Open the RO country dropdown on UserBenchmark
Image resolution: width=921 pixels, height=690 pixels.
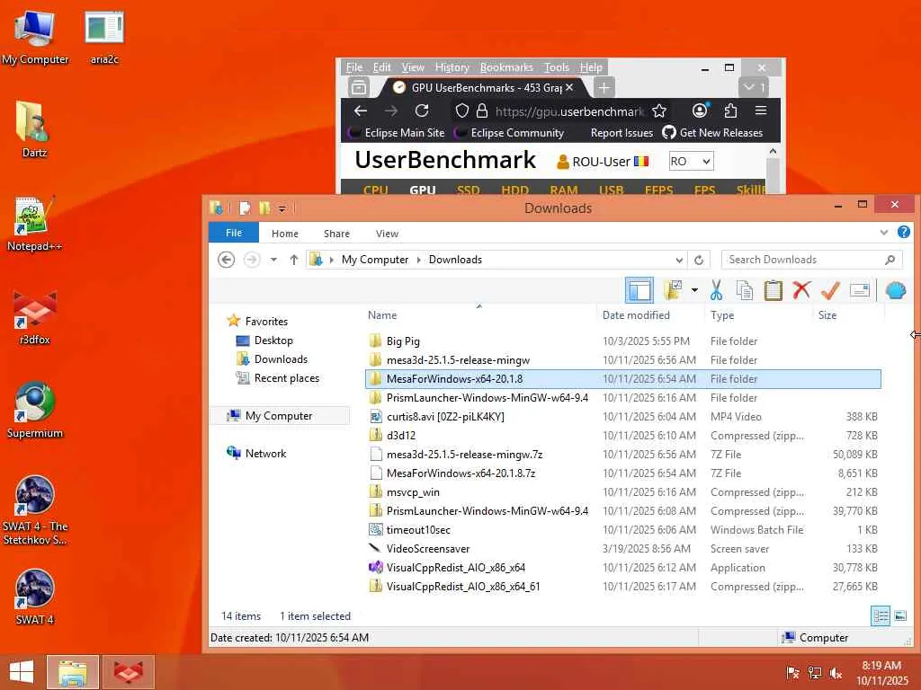click(x=691, y=161)
